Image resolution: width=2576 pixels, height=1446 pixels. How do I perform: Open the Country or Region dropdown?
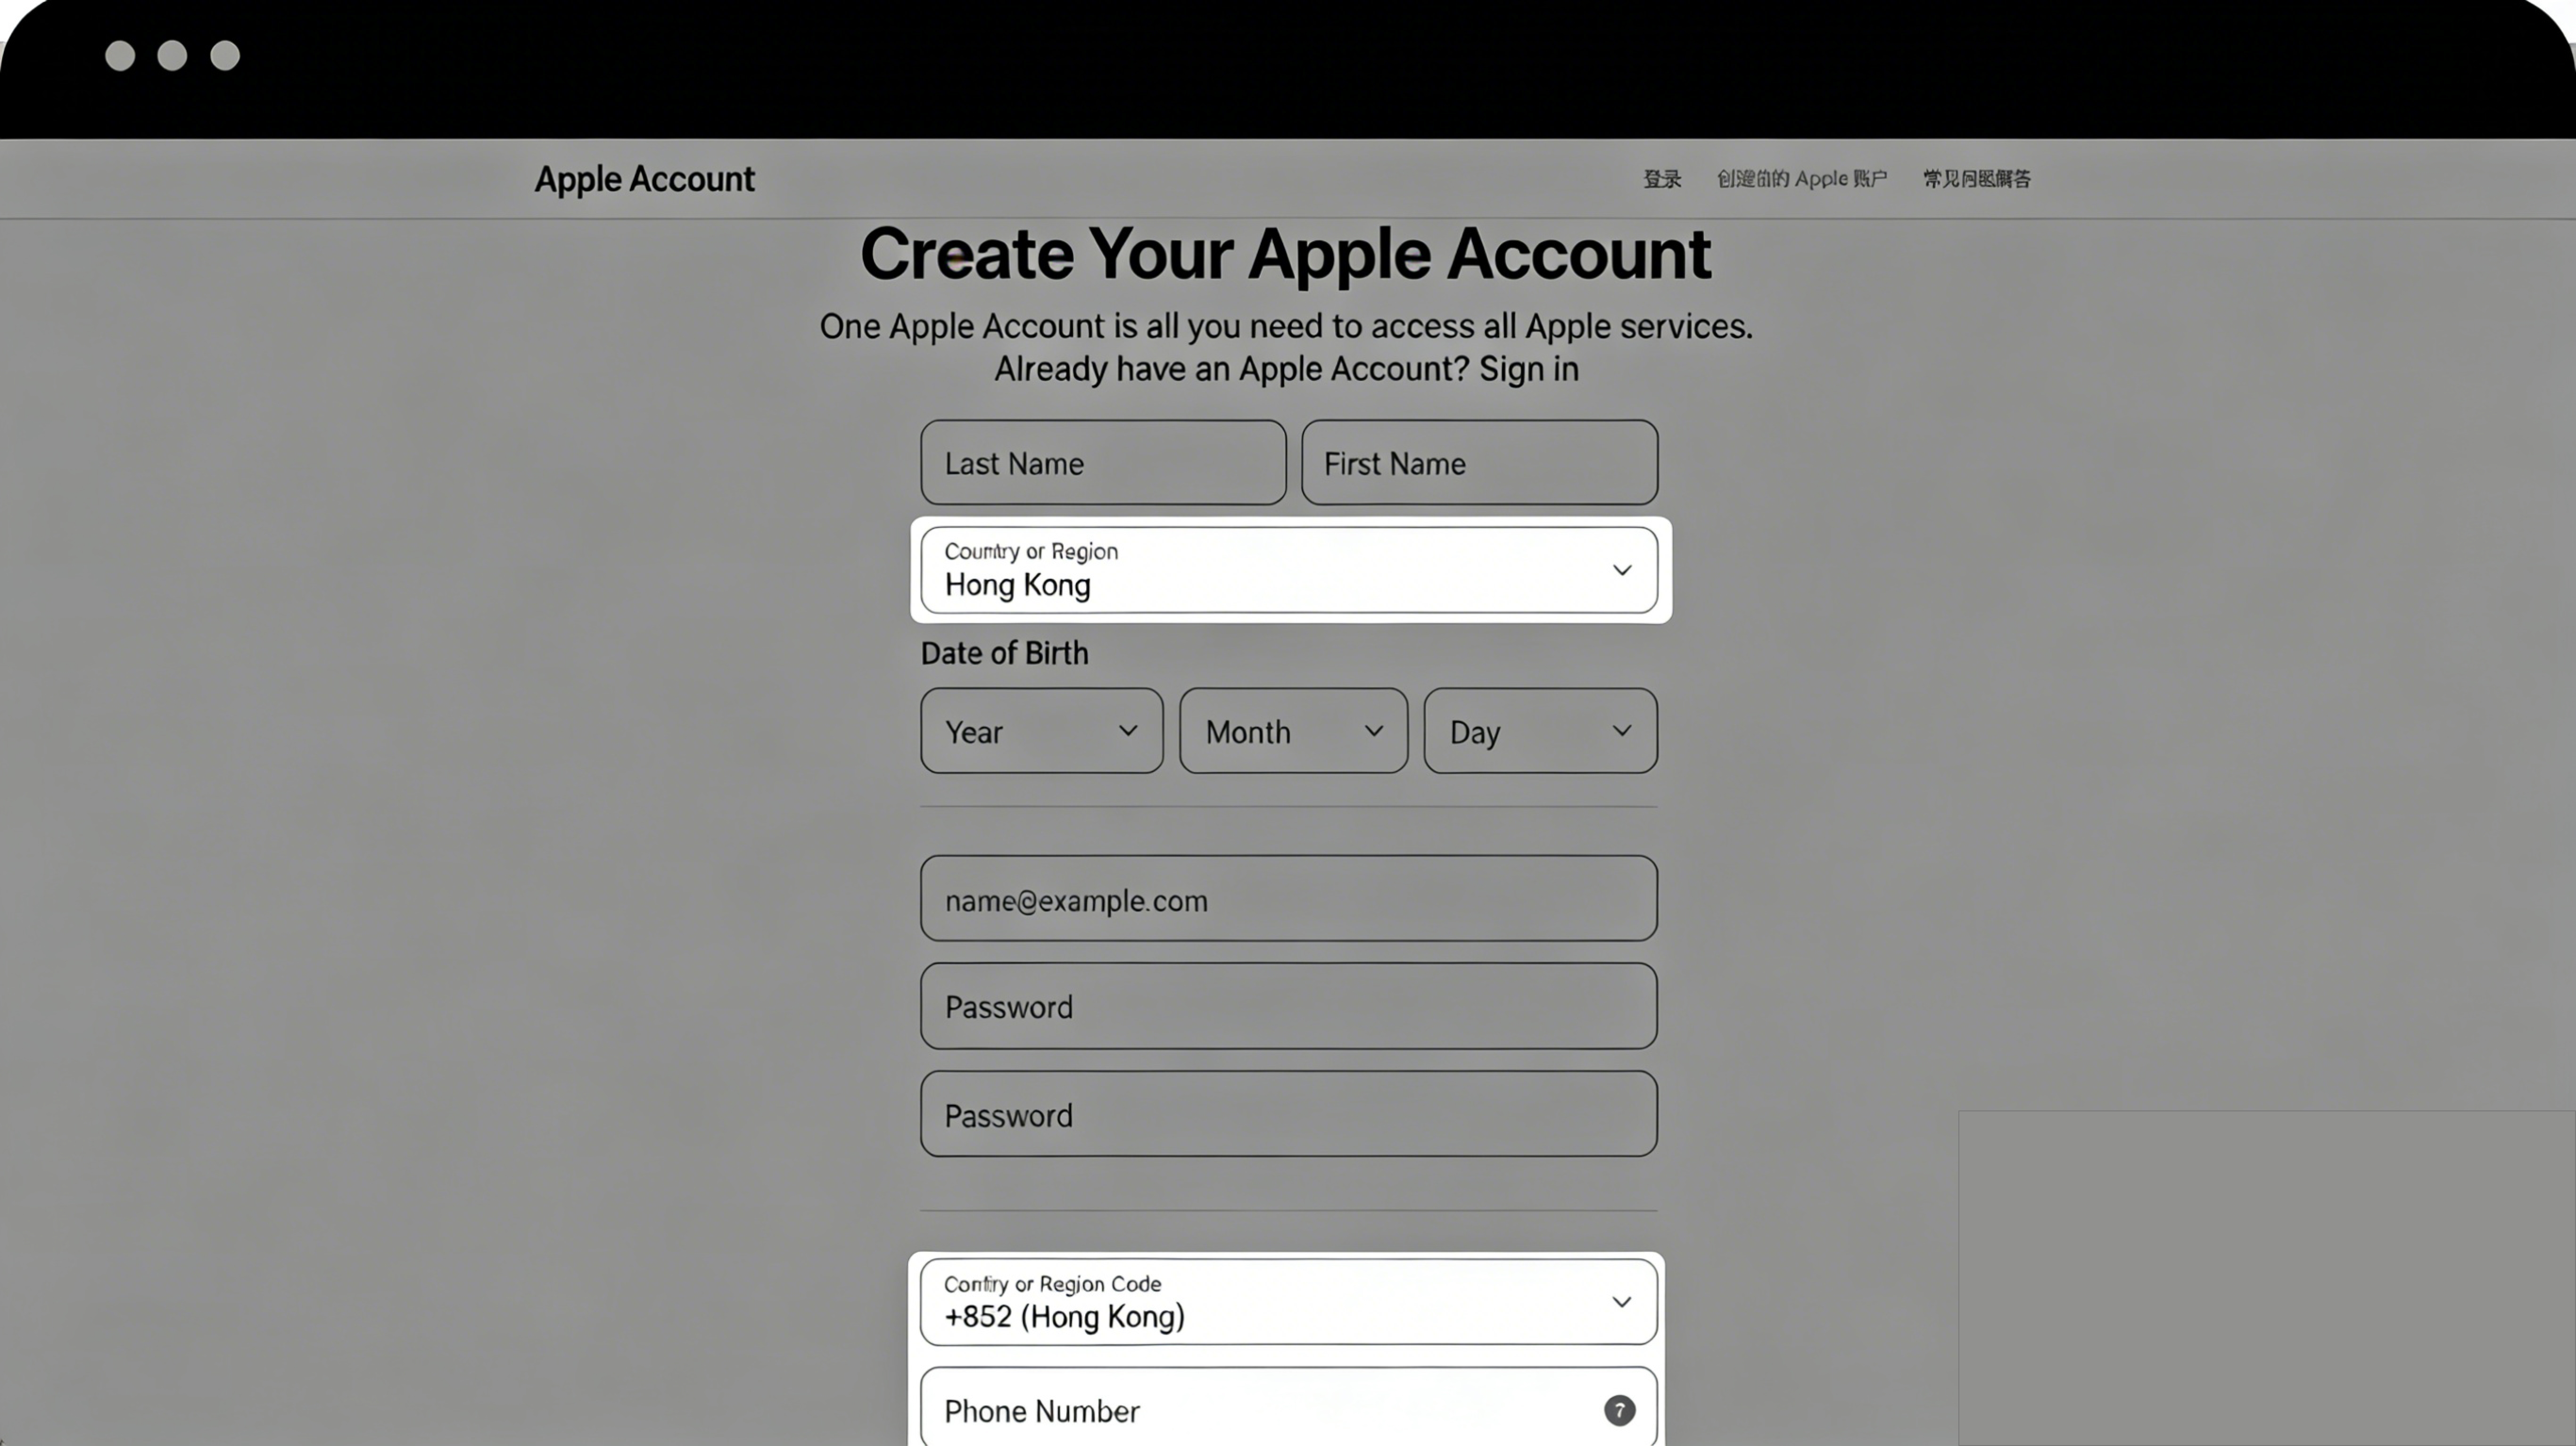pos(1287,570)
